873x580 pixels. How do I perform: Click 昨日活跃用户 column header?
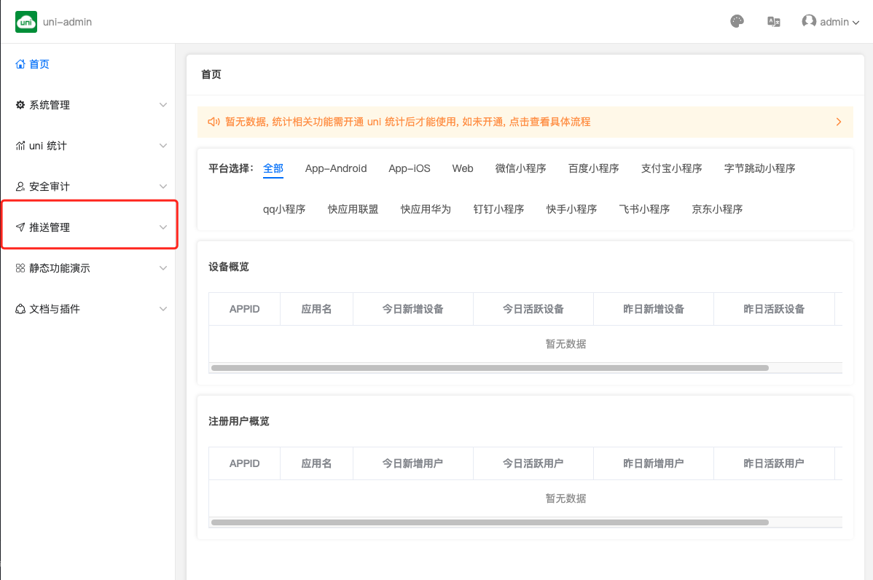point(774,463)
